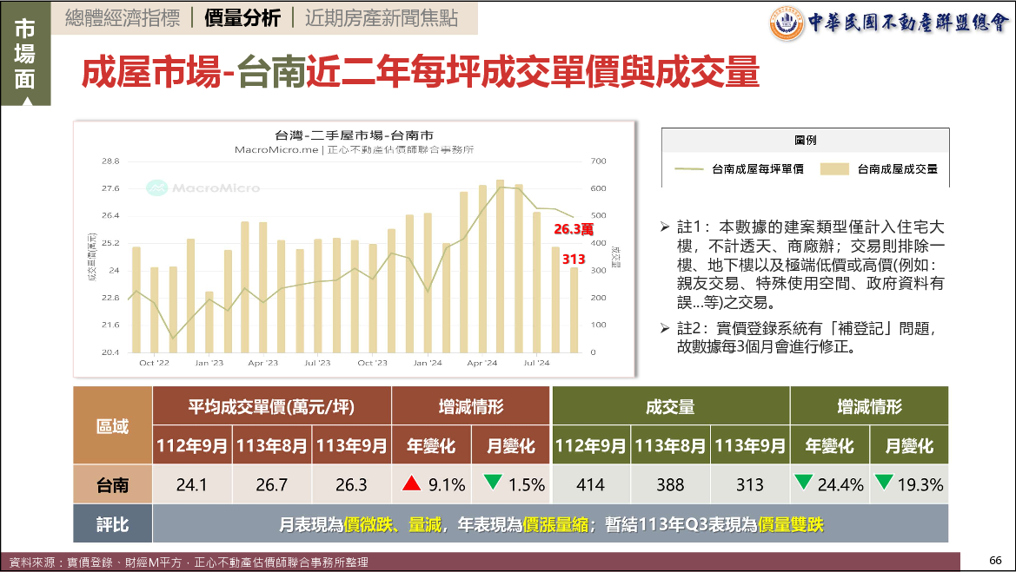Viewport: 1016px width, 572px height.
Task: Click the green down triangle beside 1.5%
Action: (x=493, y=483)
